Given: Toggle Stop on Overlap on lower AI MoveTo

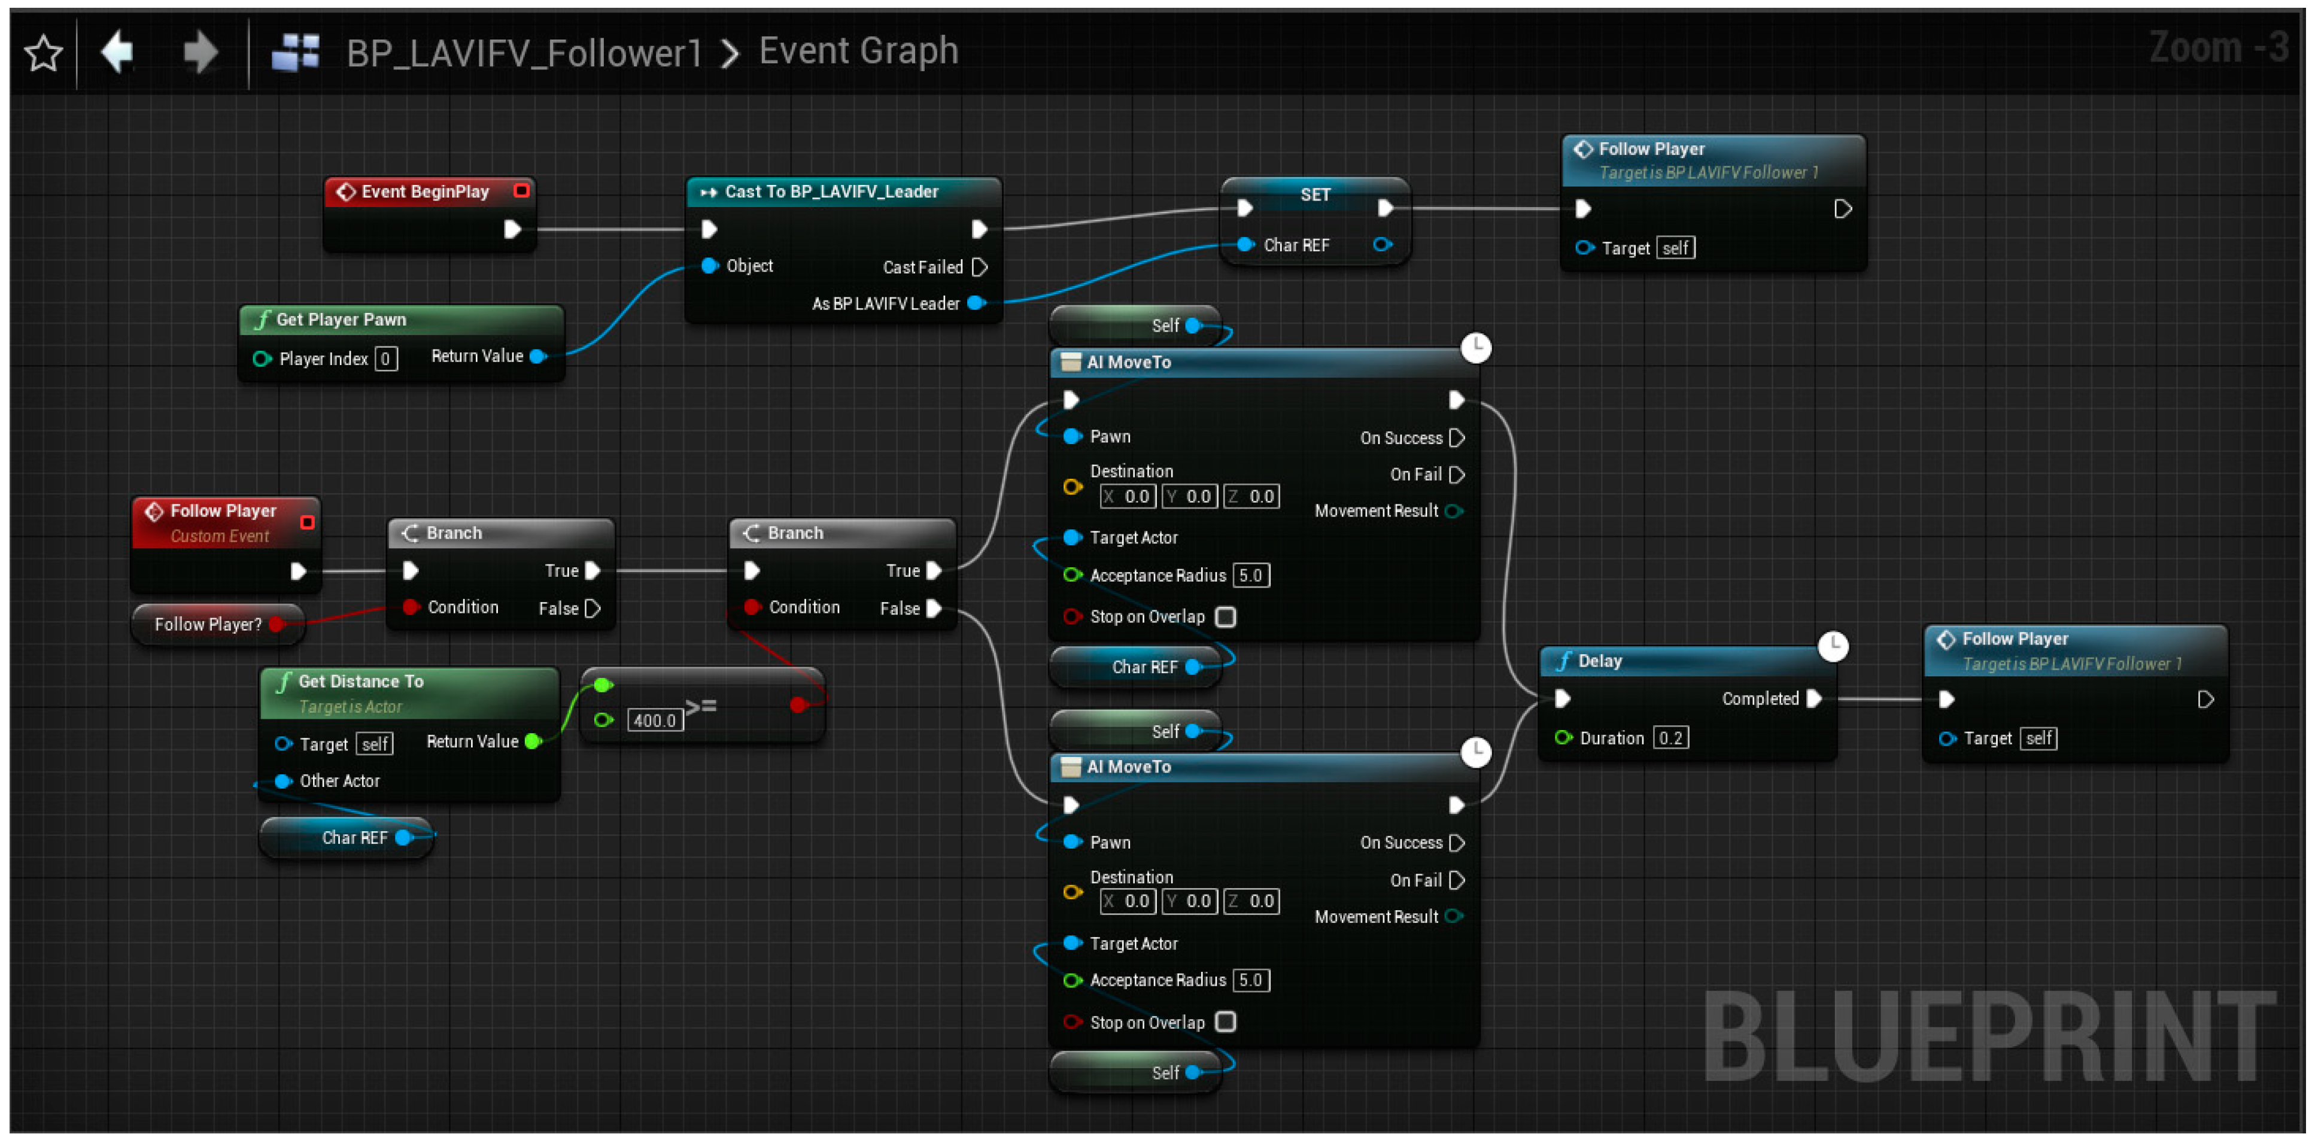Looking at the screenshot, I should [1225, 1022].
